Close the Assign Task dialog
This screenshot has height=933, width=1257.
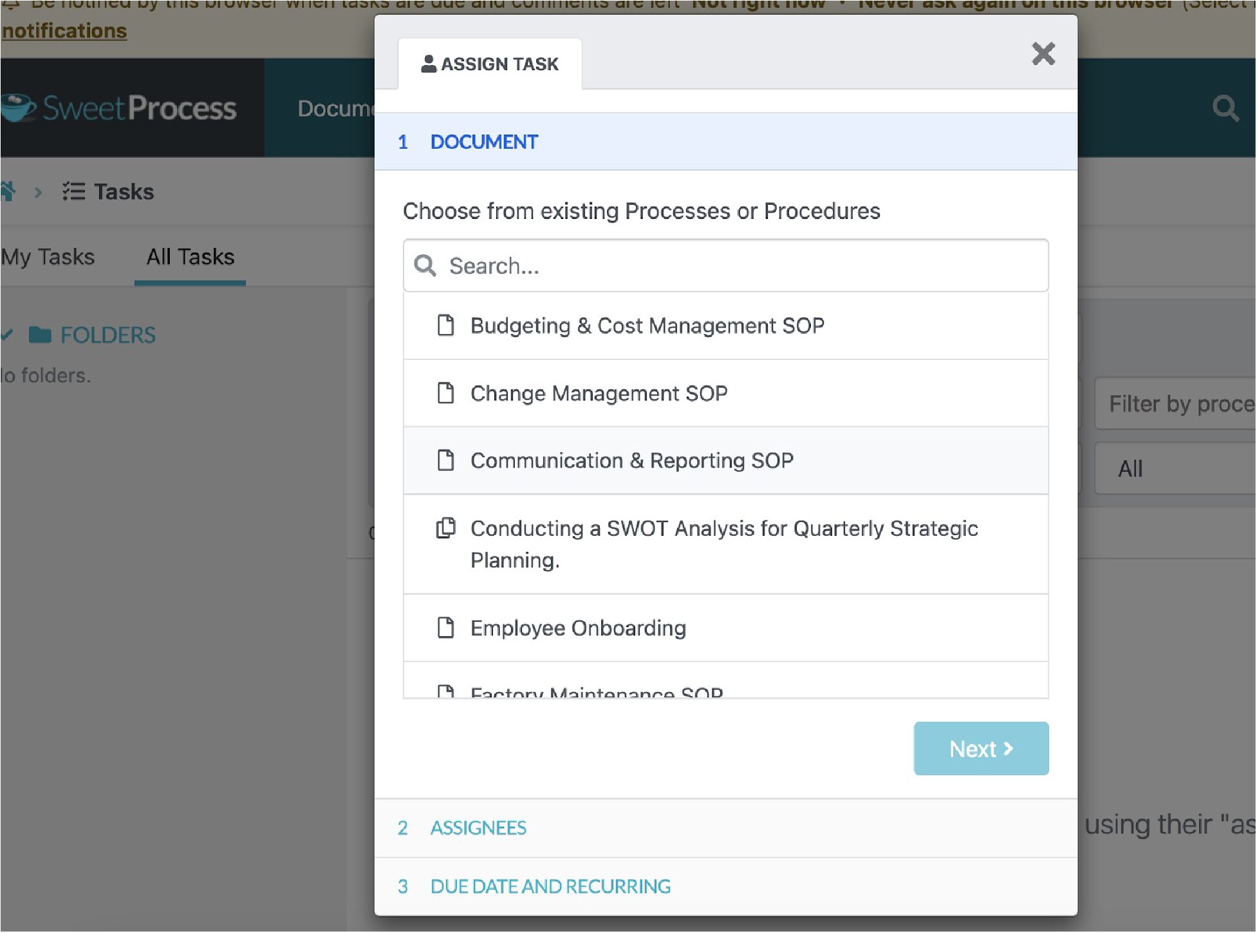[1043, 54]
